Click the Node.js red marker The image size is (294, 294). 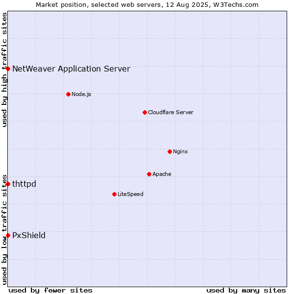[x=69, y=94]
